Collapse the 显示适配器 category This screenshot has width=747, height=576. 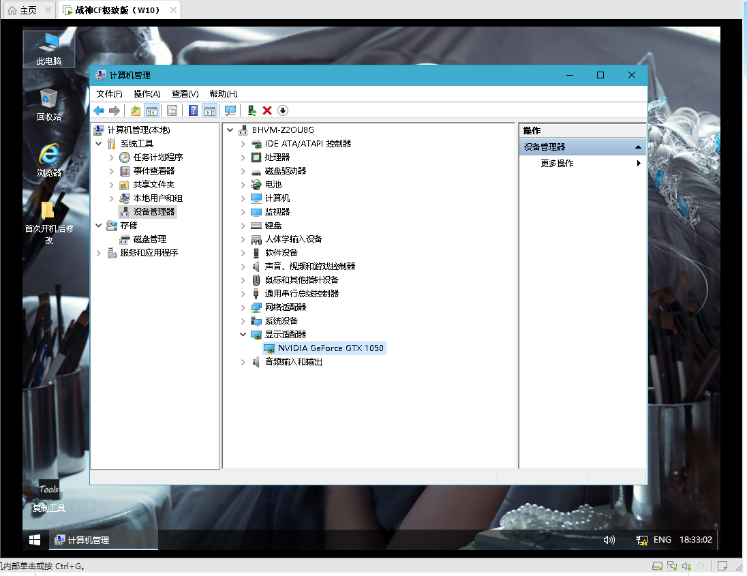tap(243, 335)
